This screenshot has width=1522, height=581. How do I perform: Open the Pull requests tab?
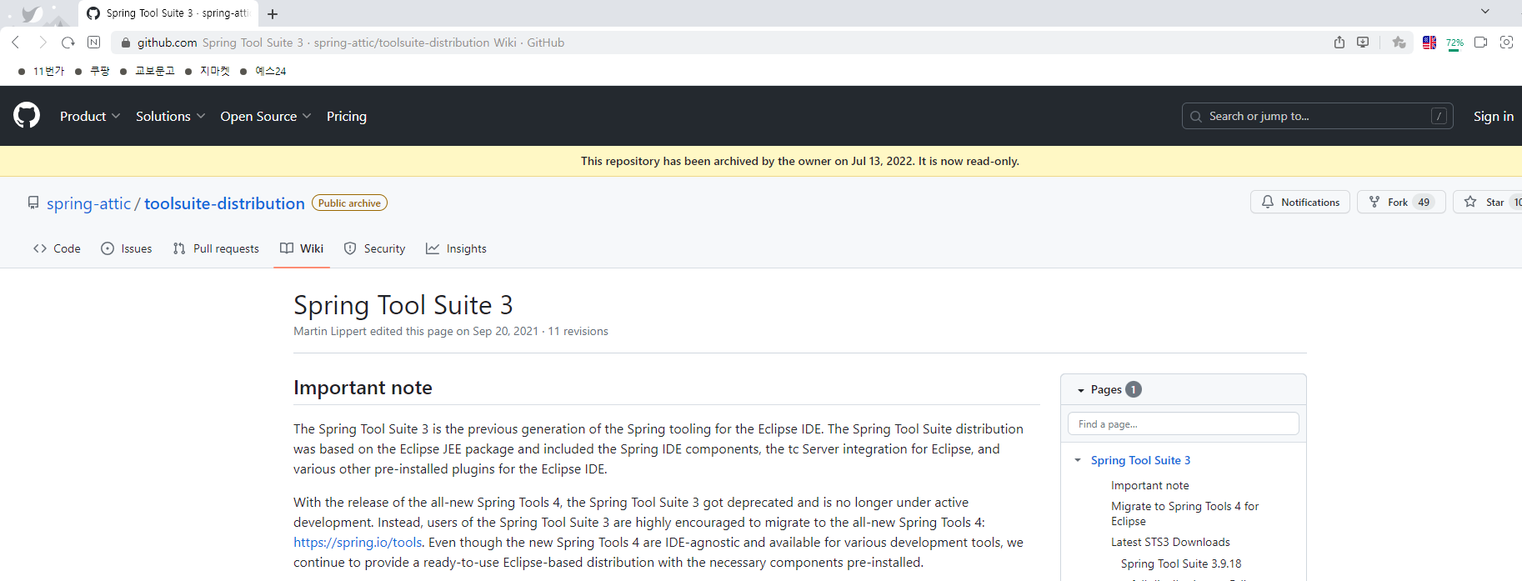point(216,248)
